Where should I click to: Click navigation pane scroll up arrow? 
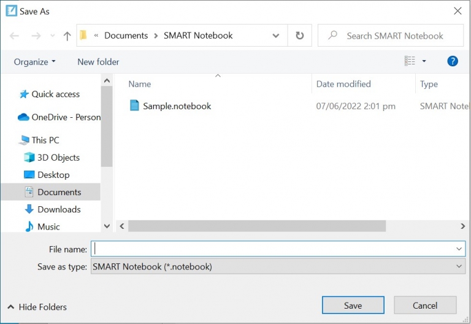point(107,80)
